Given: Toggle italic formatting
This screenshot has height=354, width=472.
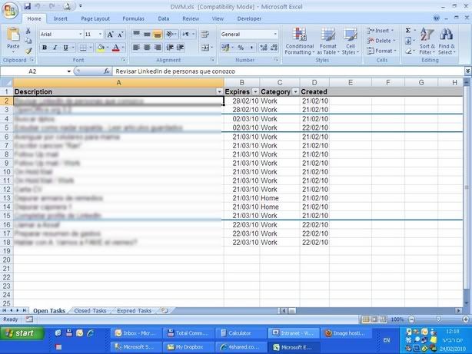Looking at the screenshot, I should [55, 48].
